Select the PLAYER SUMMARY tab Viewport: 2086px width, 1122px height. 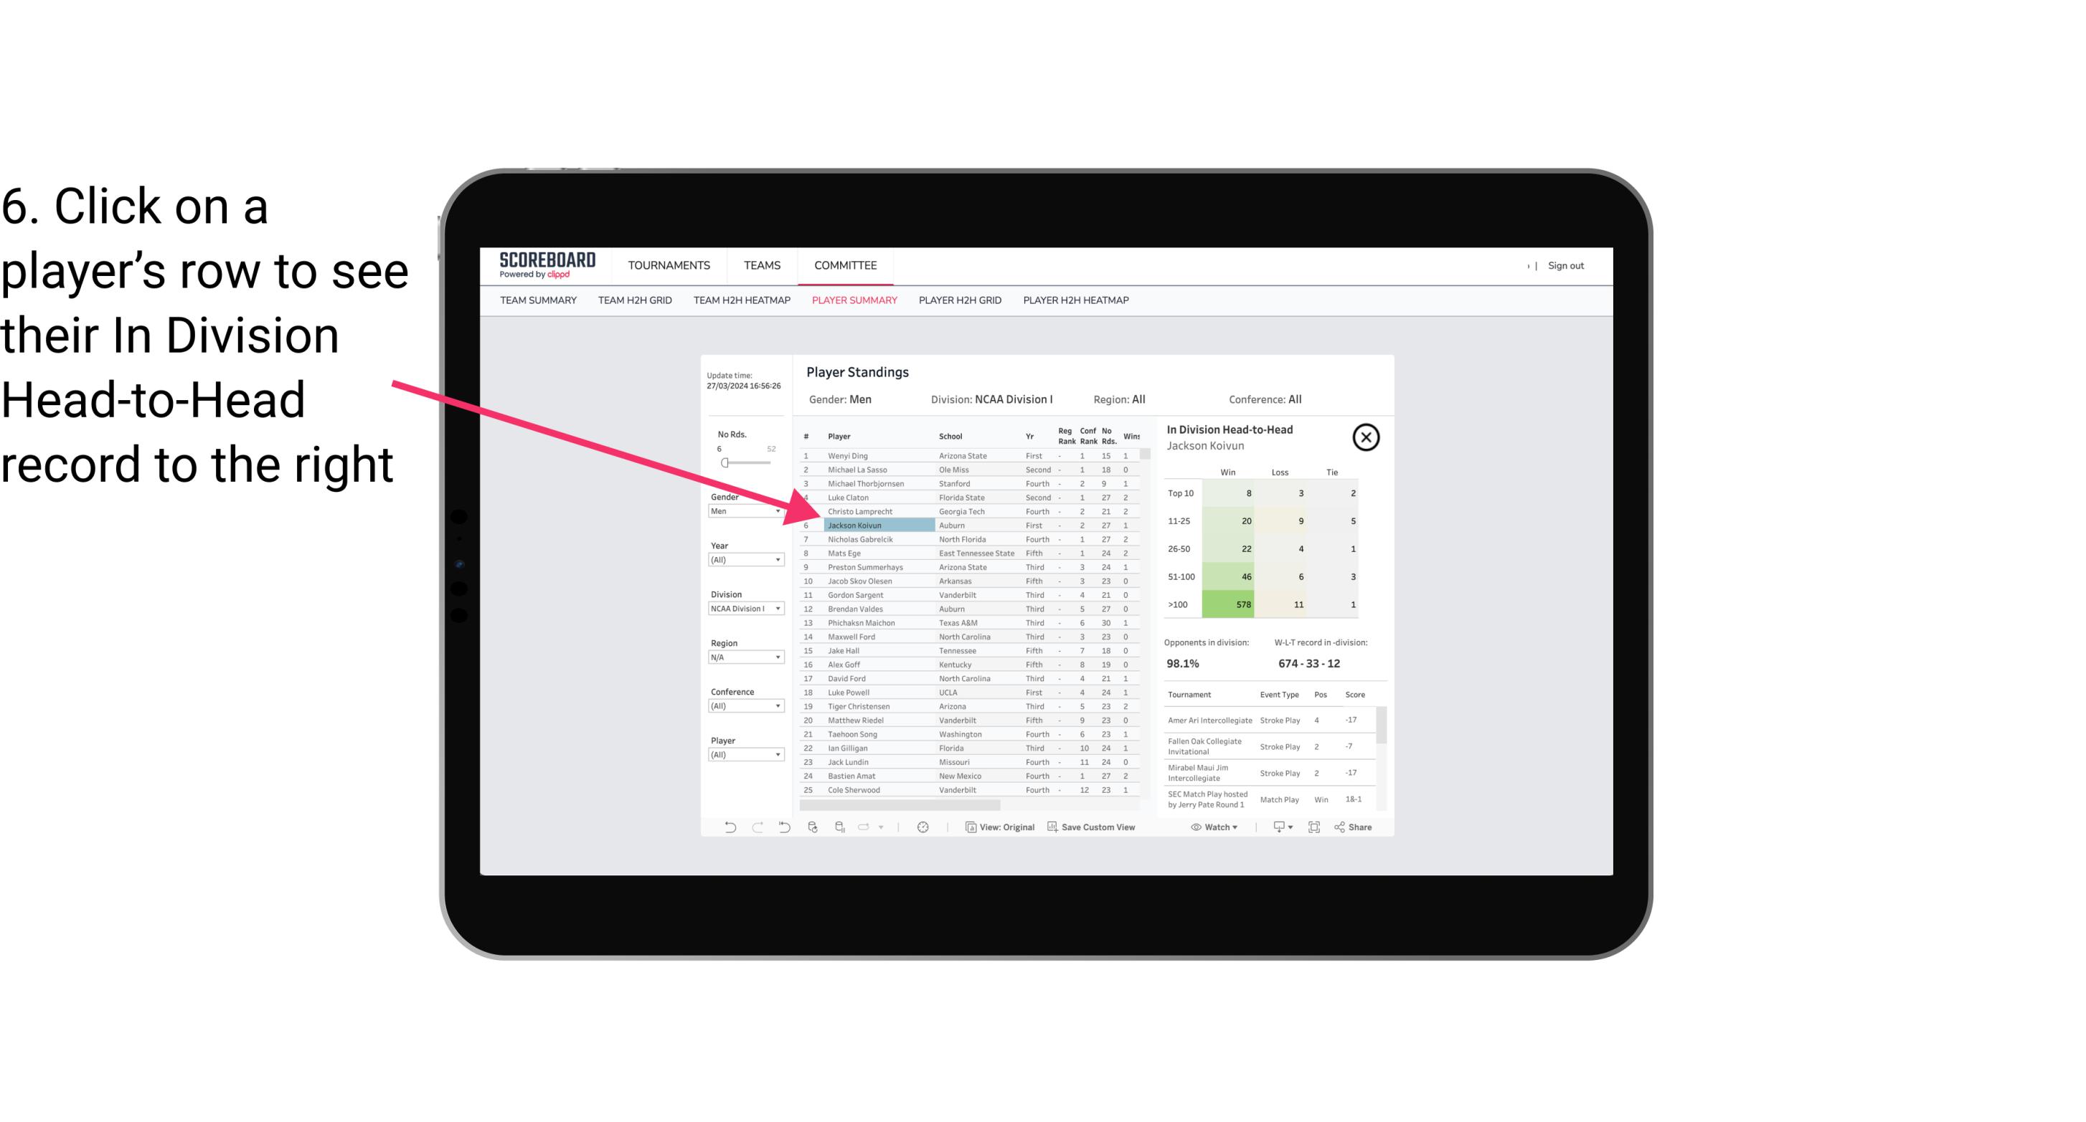(x=853, y=300)
